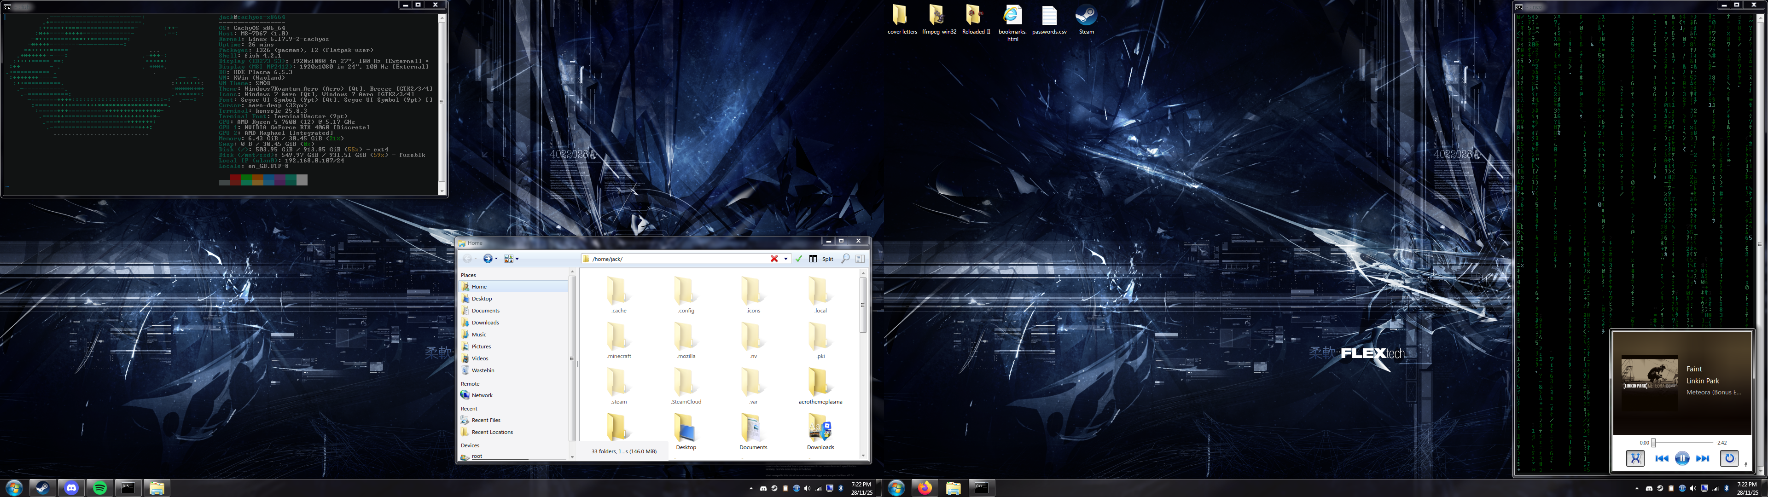The height and width of the screenshot is (497, 1768).
Task: Open Steam from the left taskbar
Action: click(x=42, y=488)
